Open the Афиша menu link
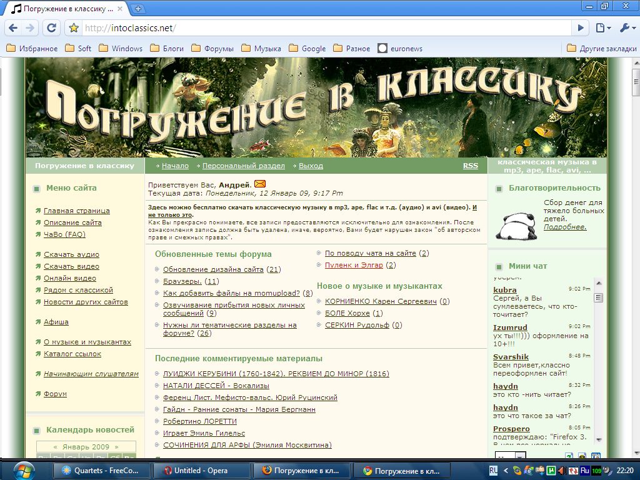 click(56, 322)
